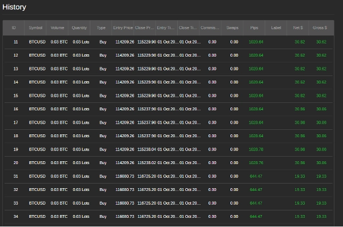Viewport: 343px width, 227px height.
Task: Click the Symbol column header
Action: (x=35, y=28)
